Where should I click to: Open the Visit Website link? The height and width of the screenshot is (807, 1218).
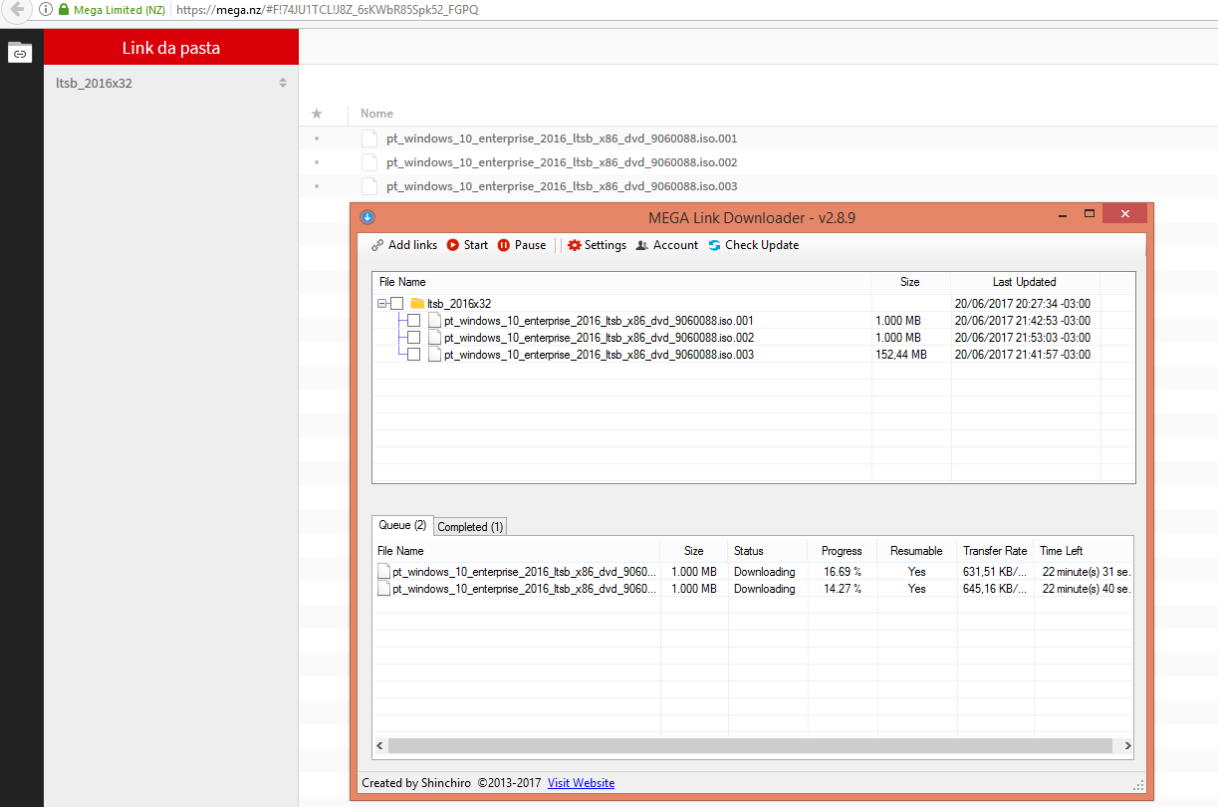[581, 783]
